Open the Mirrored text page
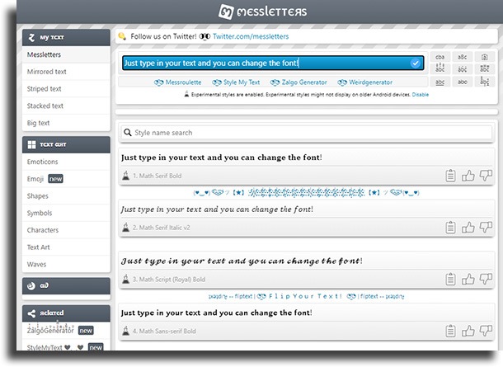The image size is (503, 367). tap(66, 72)
